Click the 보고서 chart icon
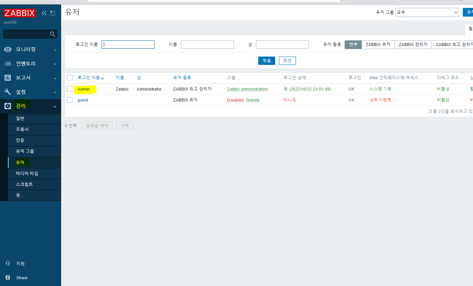This screenshot has width=473, height=286. pos(8,78)
